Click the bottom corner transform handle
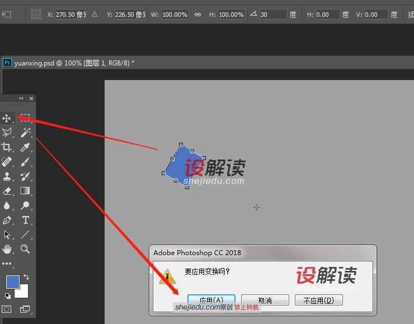 [187, 187]
